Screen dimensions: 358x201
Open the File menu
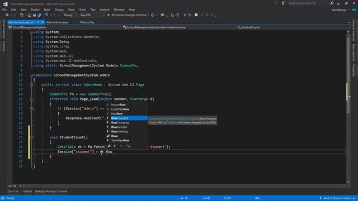tap(4, 9)
